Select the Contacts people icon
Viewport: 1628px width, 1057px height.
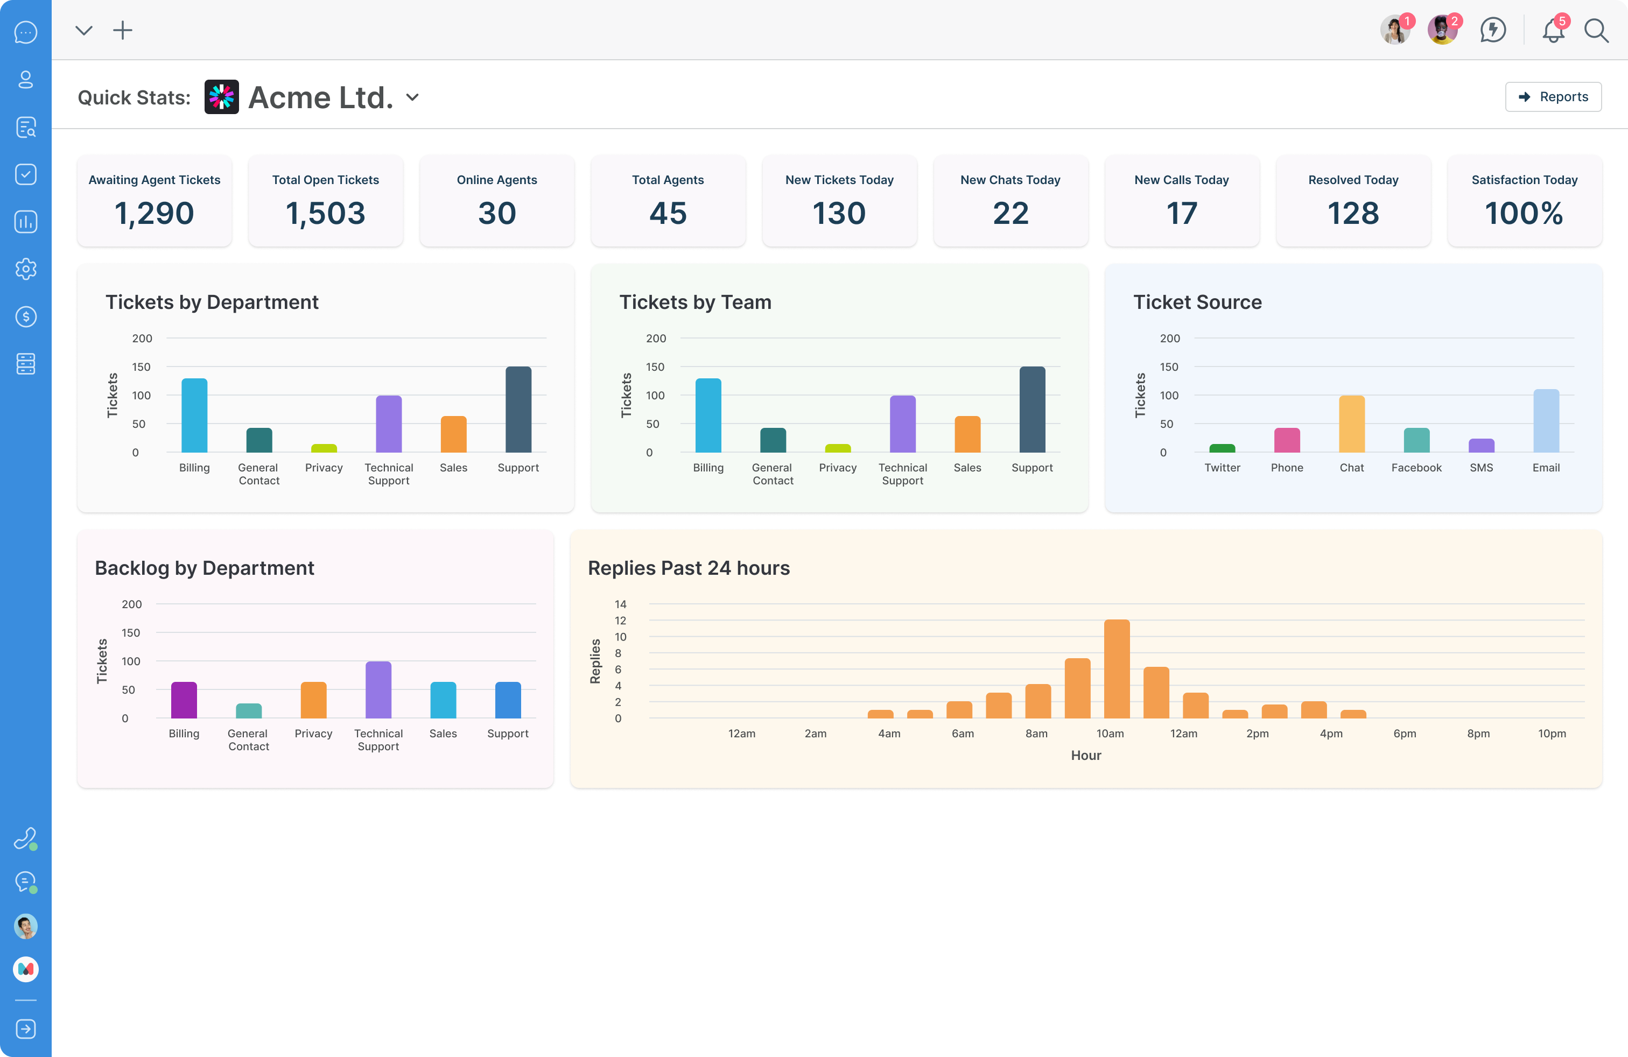tap(25, 79)
